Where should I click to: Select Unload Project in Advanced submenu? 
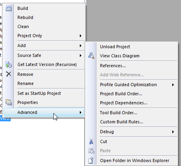[115, 47]
